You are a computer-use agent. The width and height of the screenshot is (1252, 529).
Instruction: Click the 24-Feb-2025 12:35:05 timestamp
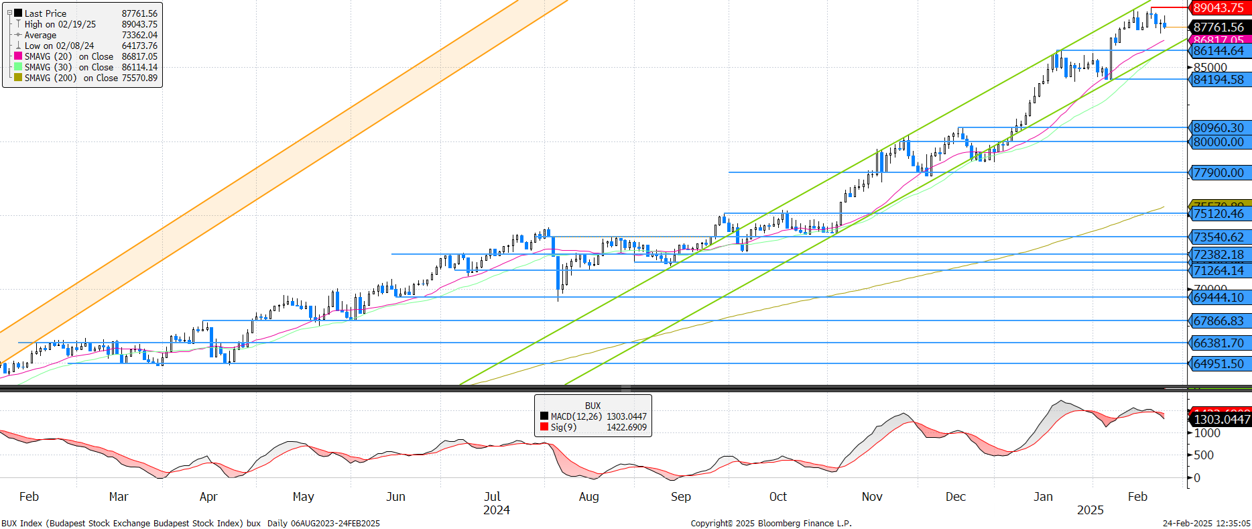(x=1206, y=524)
